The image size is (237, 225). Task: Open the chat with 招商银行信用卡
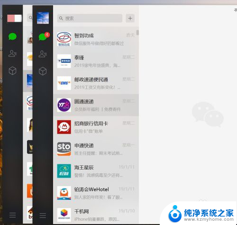(96, 127)
